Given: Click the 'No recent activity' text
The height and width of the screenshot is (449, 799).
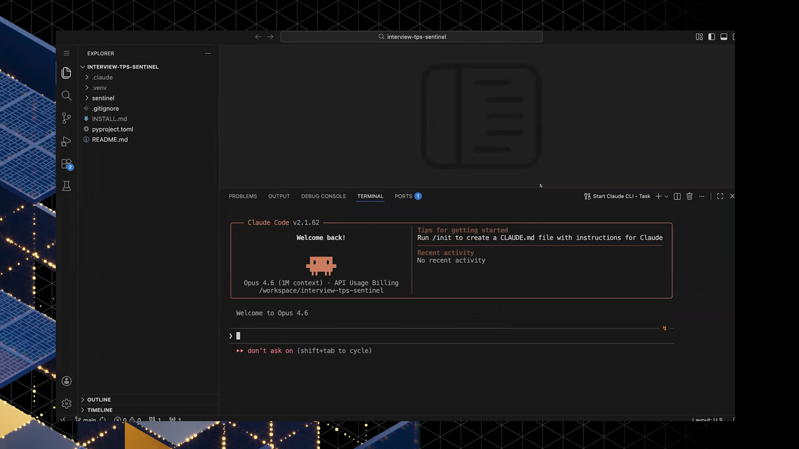Looking at the screenshot, I should pos(451,260).
